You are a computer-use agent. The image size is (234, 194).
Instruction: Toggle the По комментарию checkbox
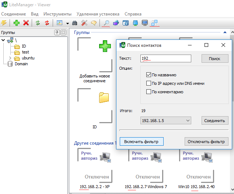click(x=149, y=92)
